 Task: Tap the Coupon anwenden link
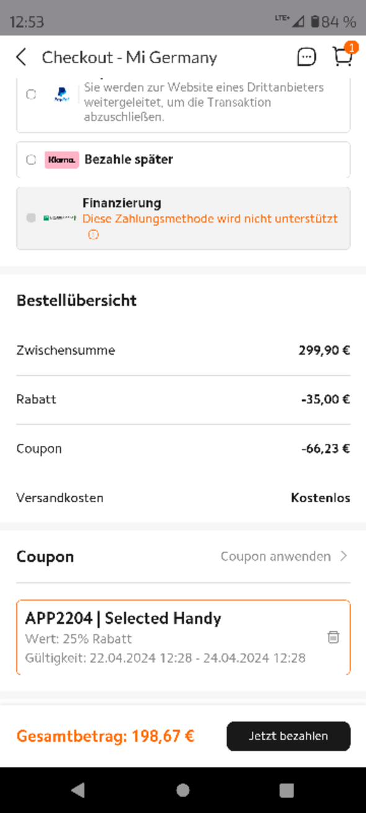point(275,556)
